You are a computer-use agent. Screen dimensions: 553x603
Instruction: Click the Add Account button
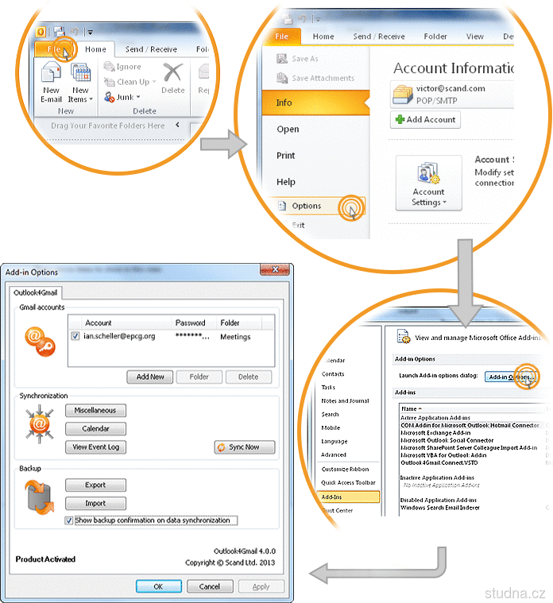tap(425, 120)
